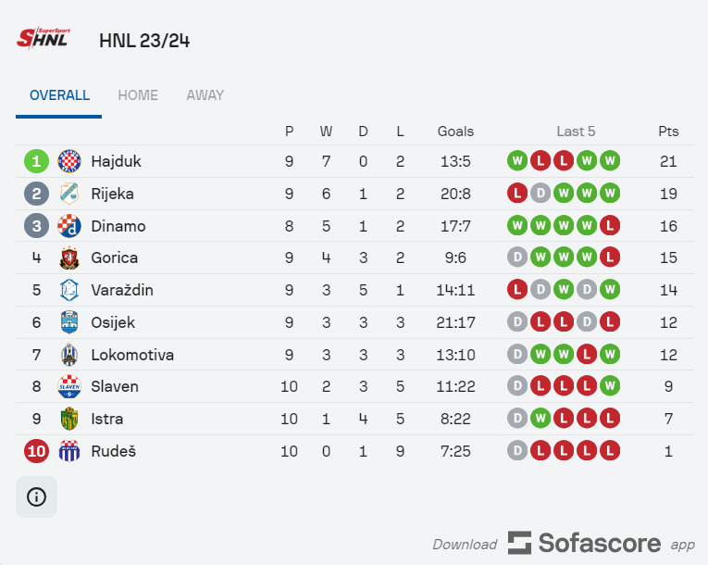Screen dimensions: 708x565
Task: Switch to the AWAY standings tab
Action: click(x=205, y=94)
